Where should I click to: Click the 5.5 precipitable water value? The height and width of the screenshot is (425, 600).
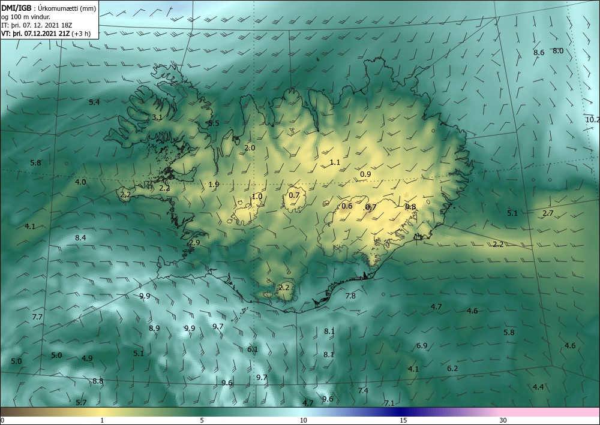click(x=214, y=123)
